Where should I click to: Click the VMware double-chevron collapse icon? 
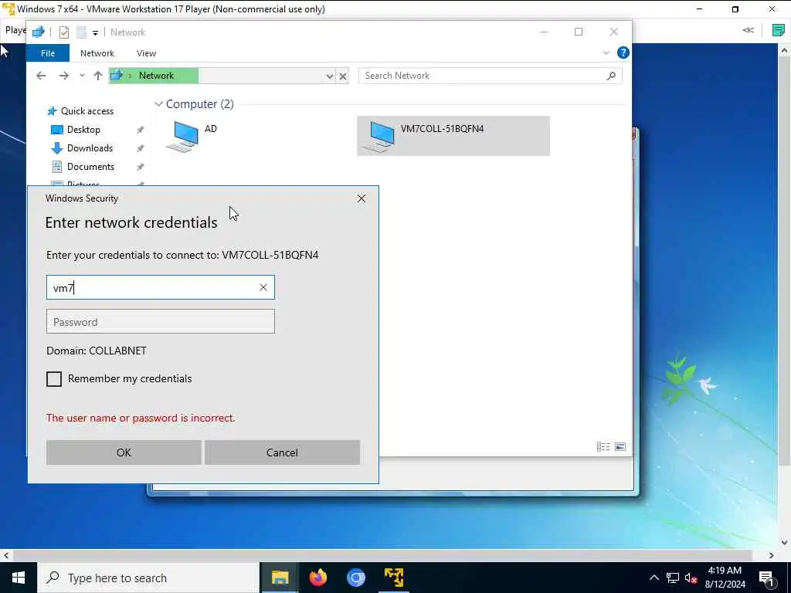(x=748, y=30)
